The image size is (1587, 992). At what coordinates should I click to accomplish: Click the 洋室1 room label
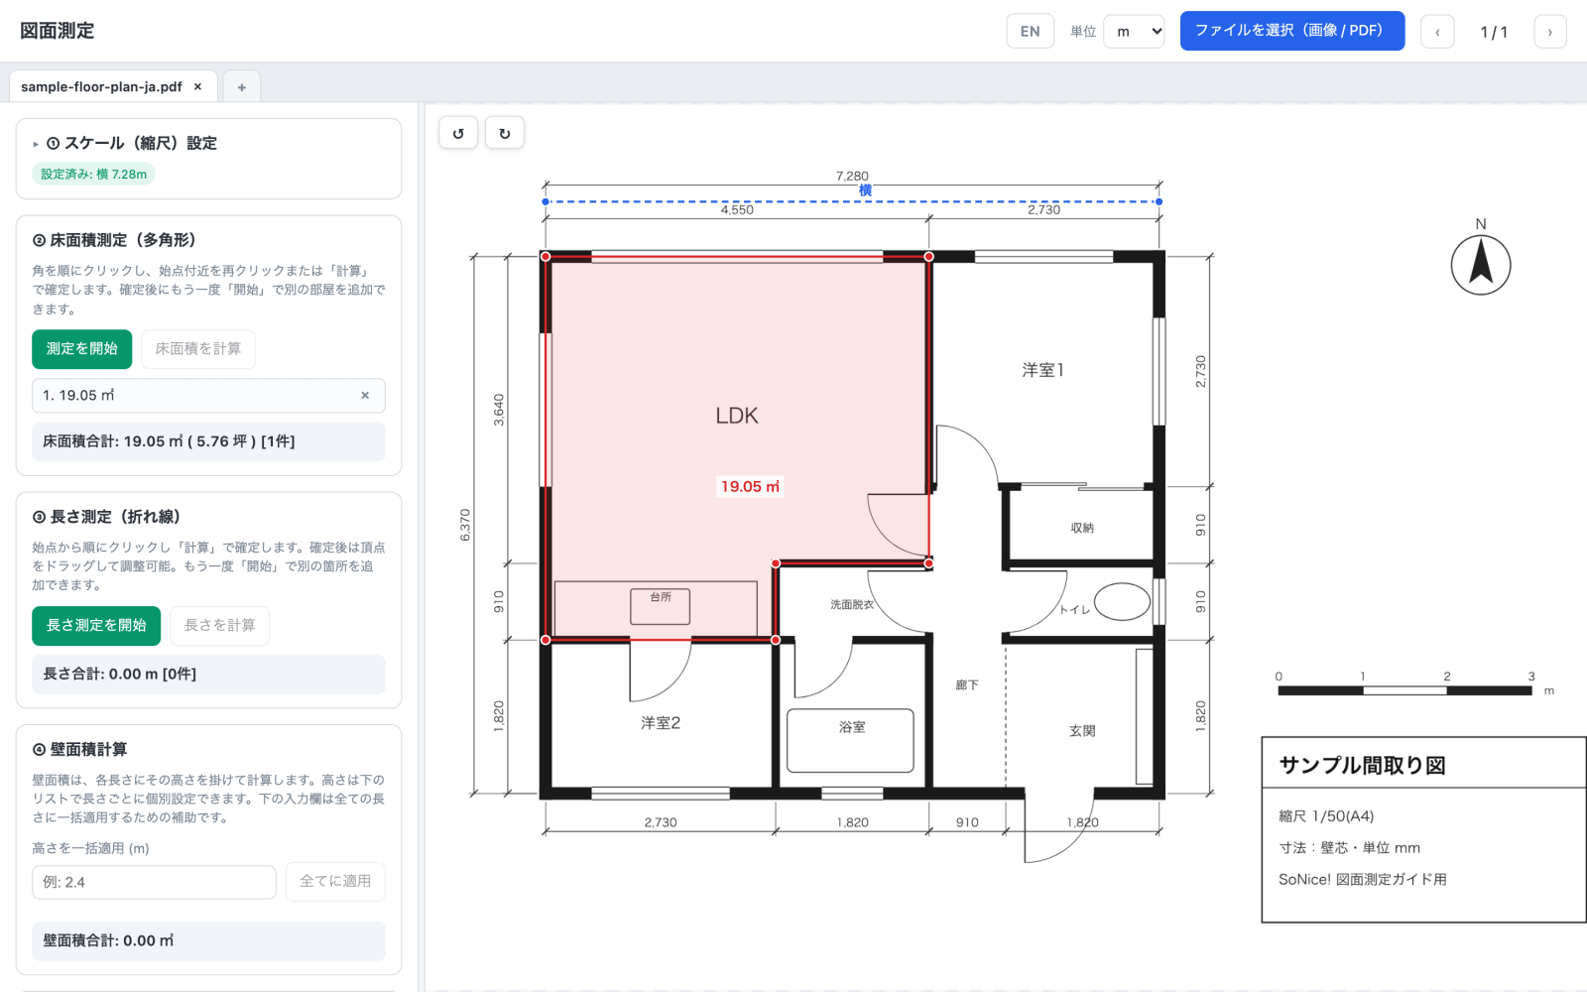1043,370
